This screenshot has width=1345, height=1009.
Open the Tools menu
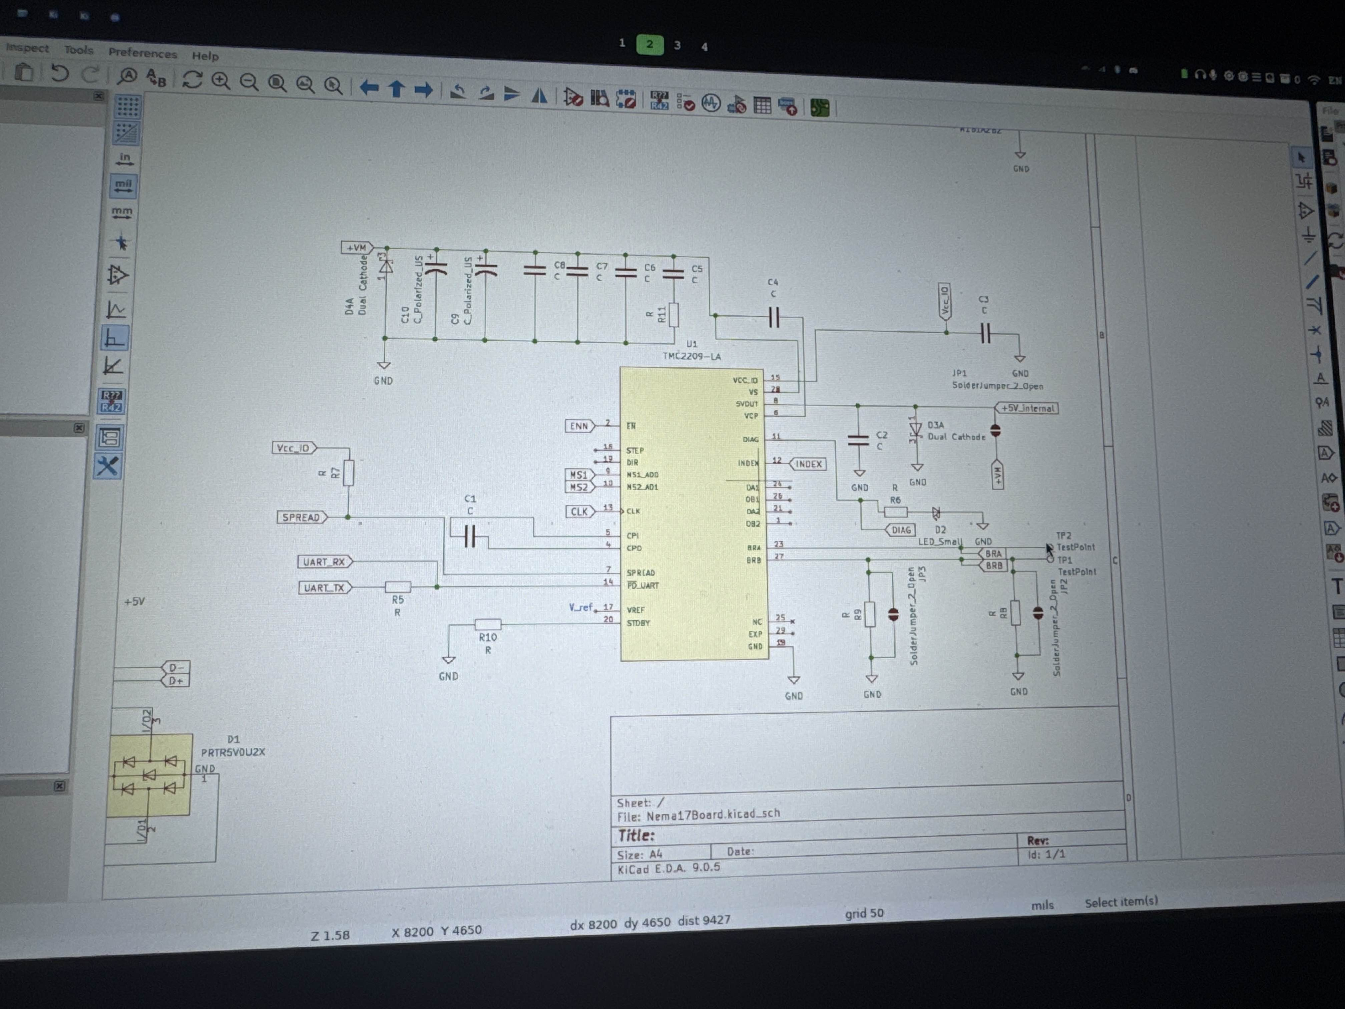(78, 50)
